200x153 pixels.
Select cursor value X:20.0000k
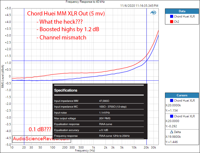[173, 105]
